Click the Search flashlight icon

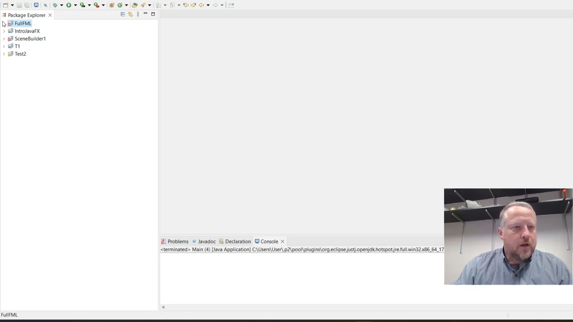143,5
